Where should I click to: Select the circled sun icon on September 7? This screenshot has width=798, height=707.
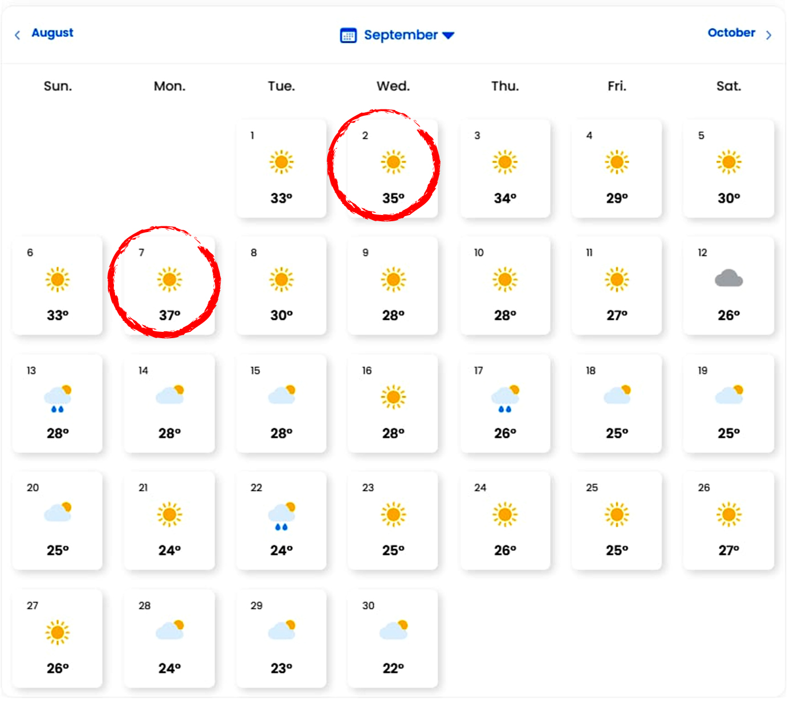coord(169,279)
